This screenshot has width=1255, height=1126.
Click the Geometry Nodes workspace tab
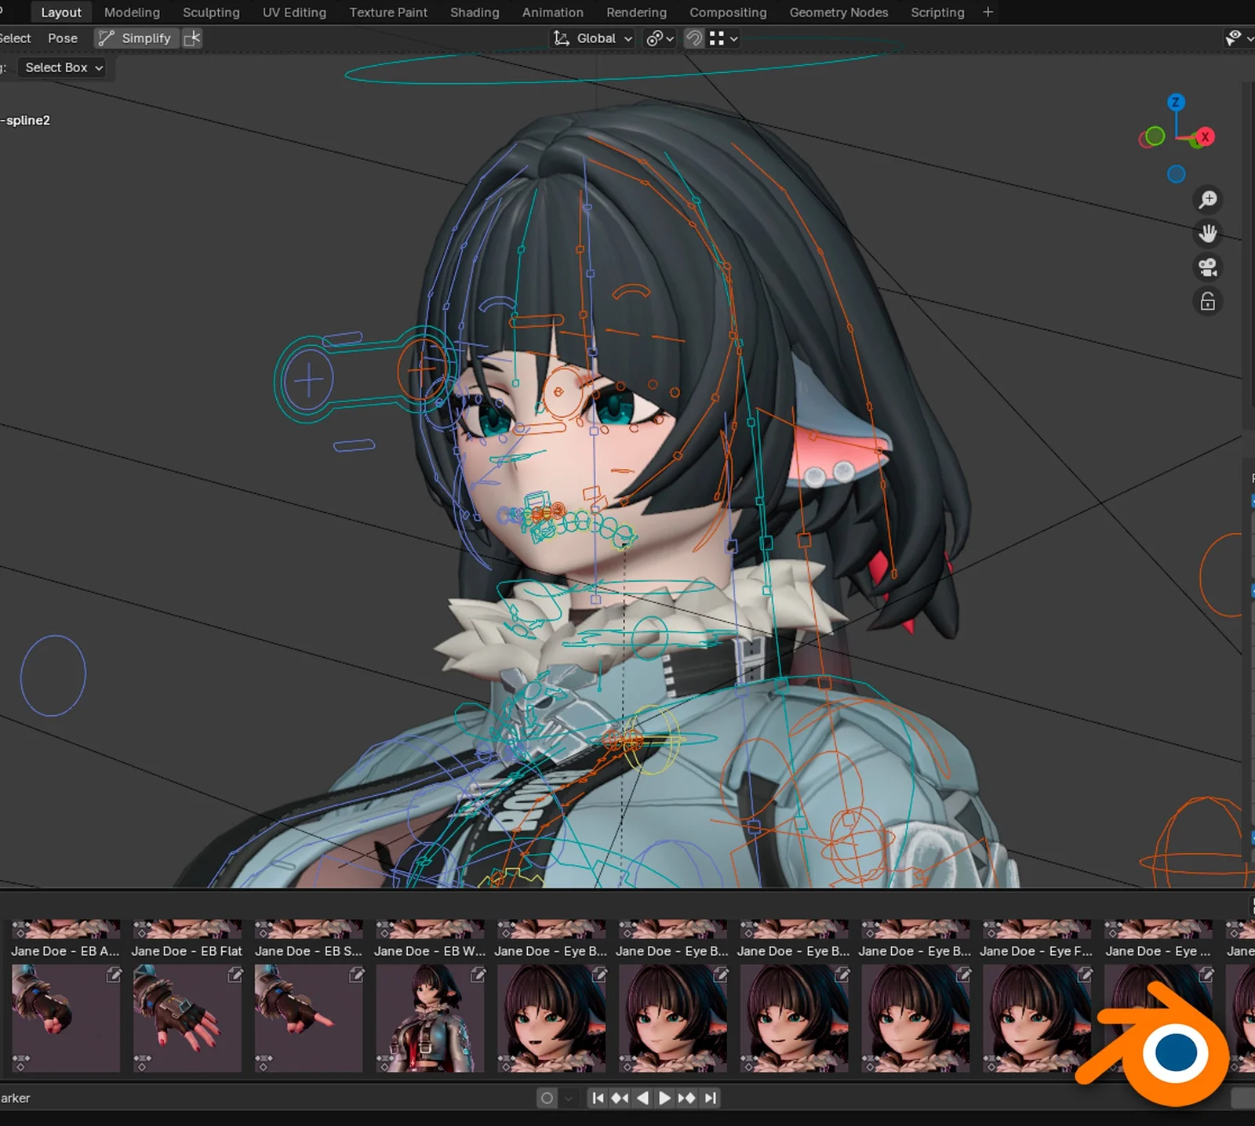(838, 12)
